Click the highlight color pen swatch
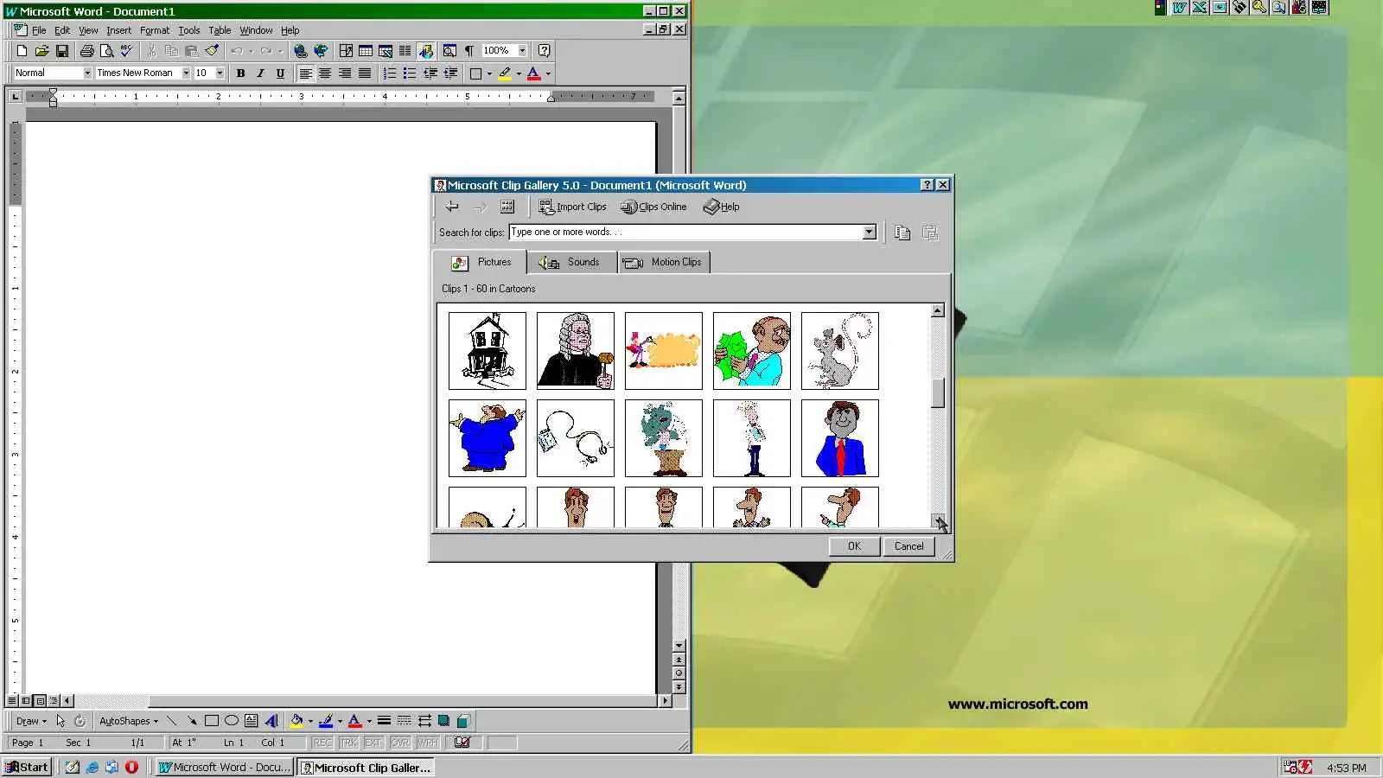Screen dimensions: 1383x778 505,73
